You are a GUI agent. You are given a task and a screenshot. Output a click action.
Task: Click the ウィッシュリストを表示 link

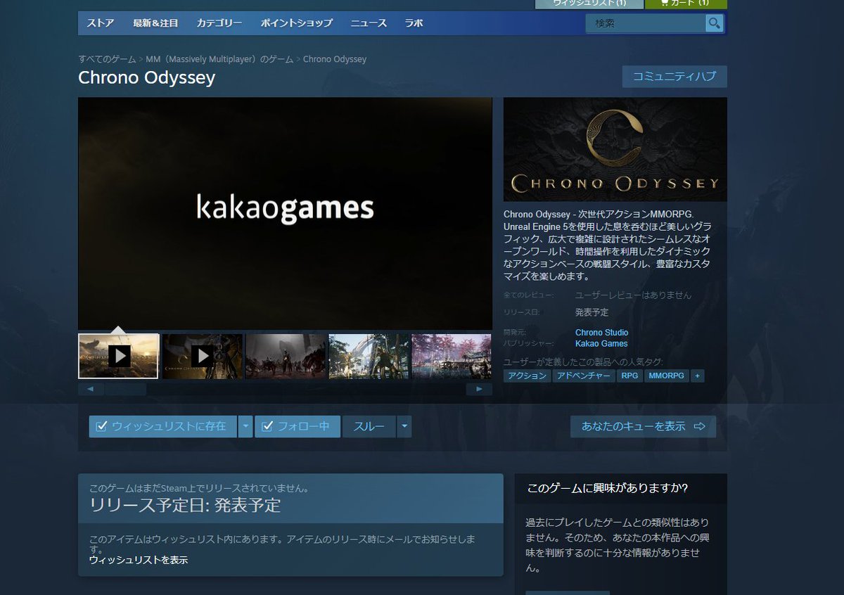click(x=139, y=560)
